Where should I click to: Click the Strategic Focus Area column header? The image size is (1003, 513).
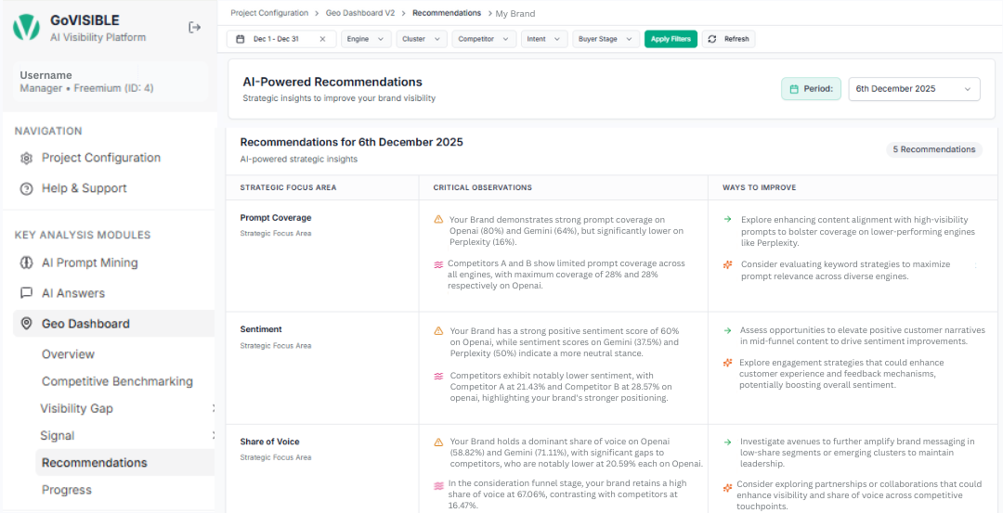coord(288,187)
